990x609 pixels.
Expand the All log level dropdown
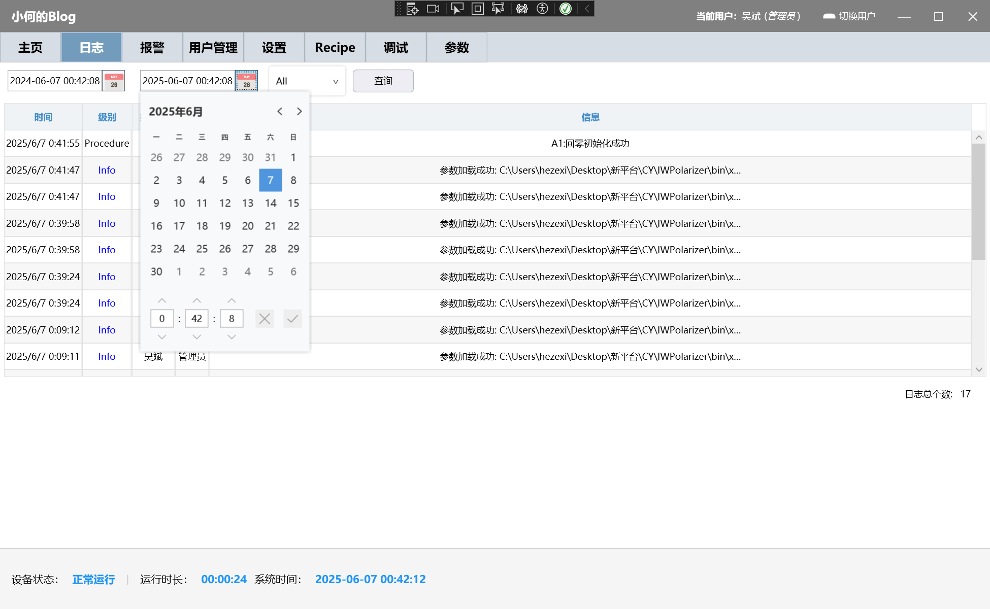(x=307, y=81)
